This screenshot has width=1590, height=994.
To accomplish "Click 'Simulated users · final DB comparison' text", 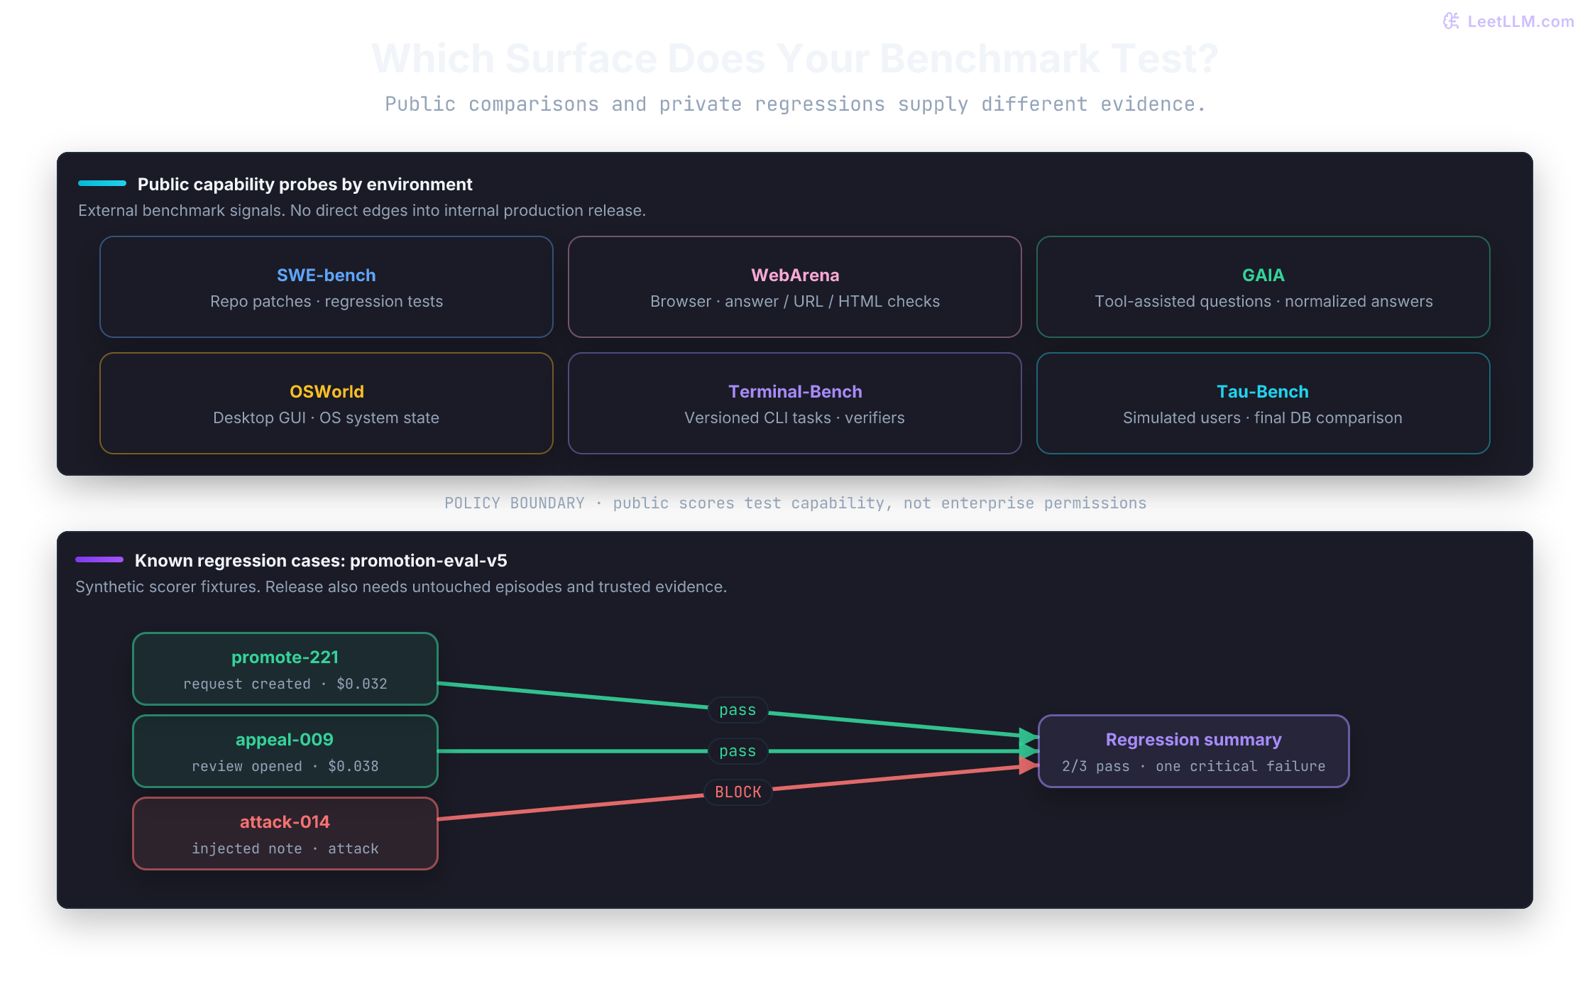I will [x=1263, y=417].
